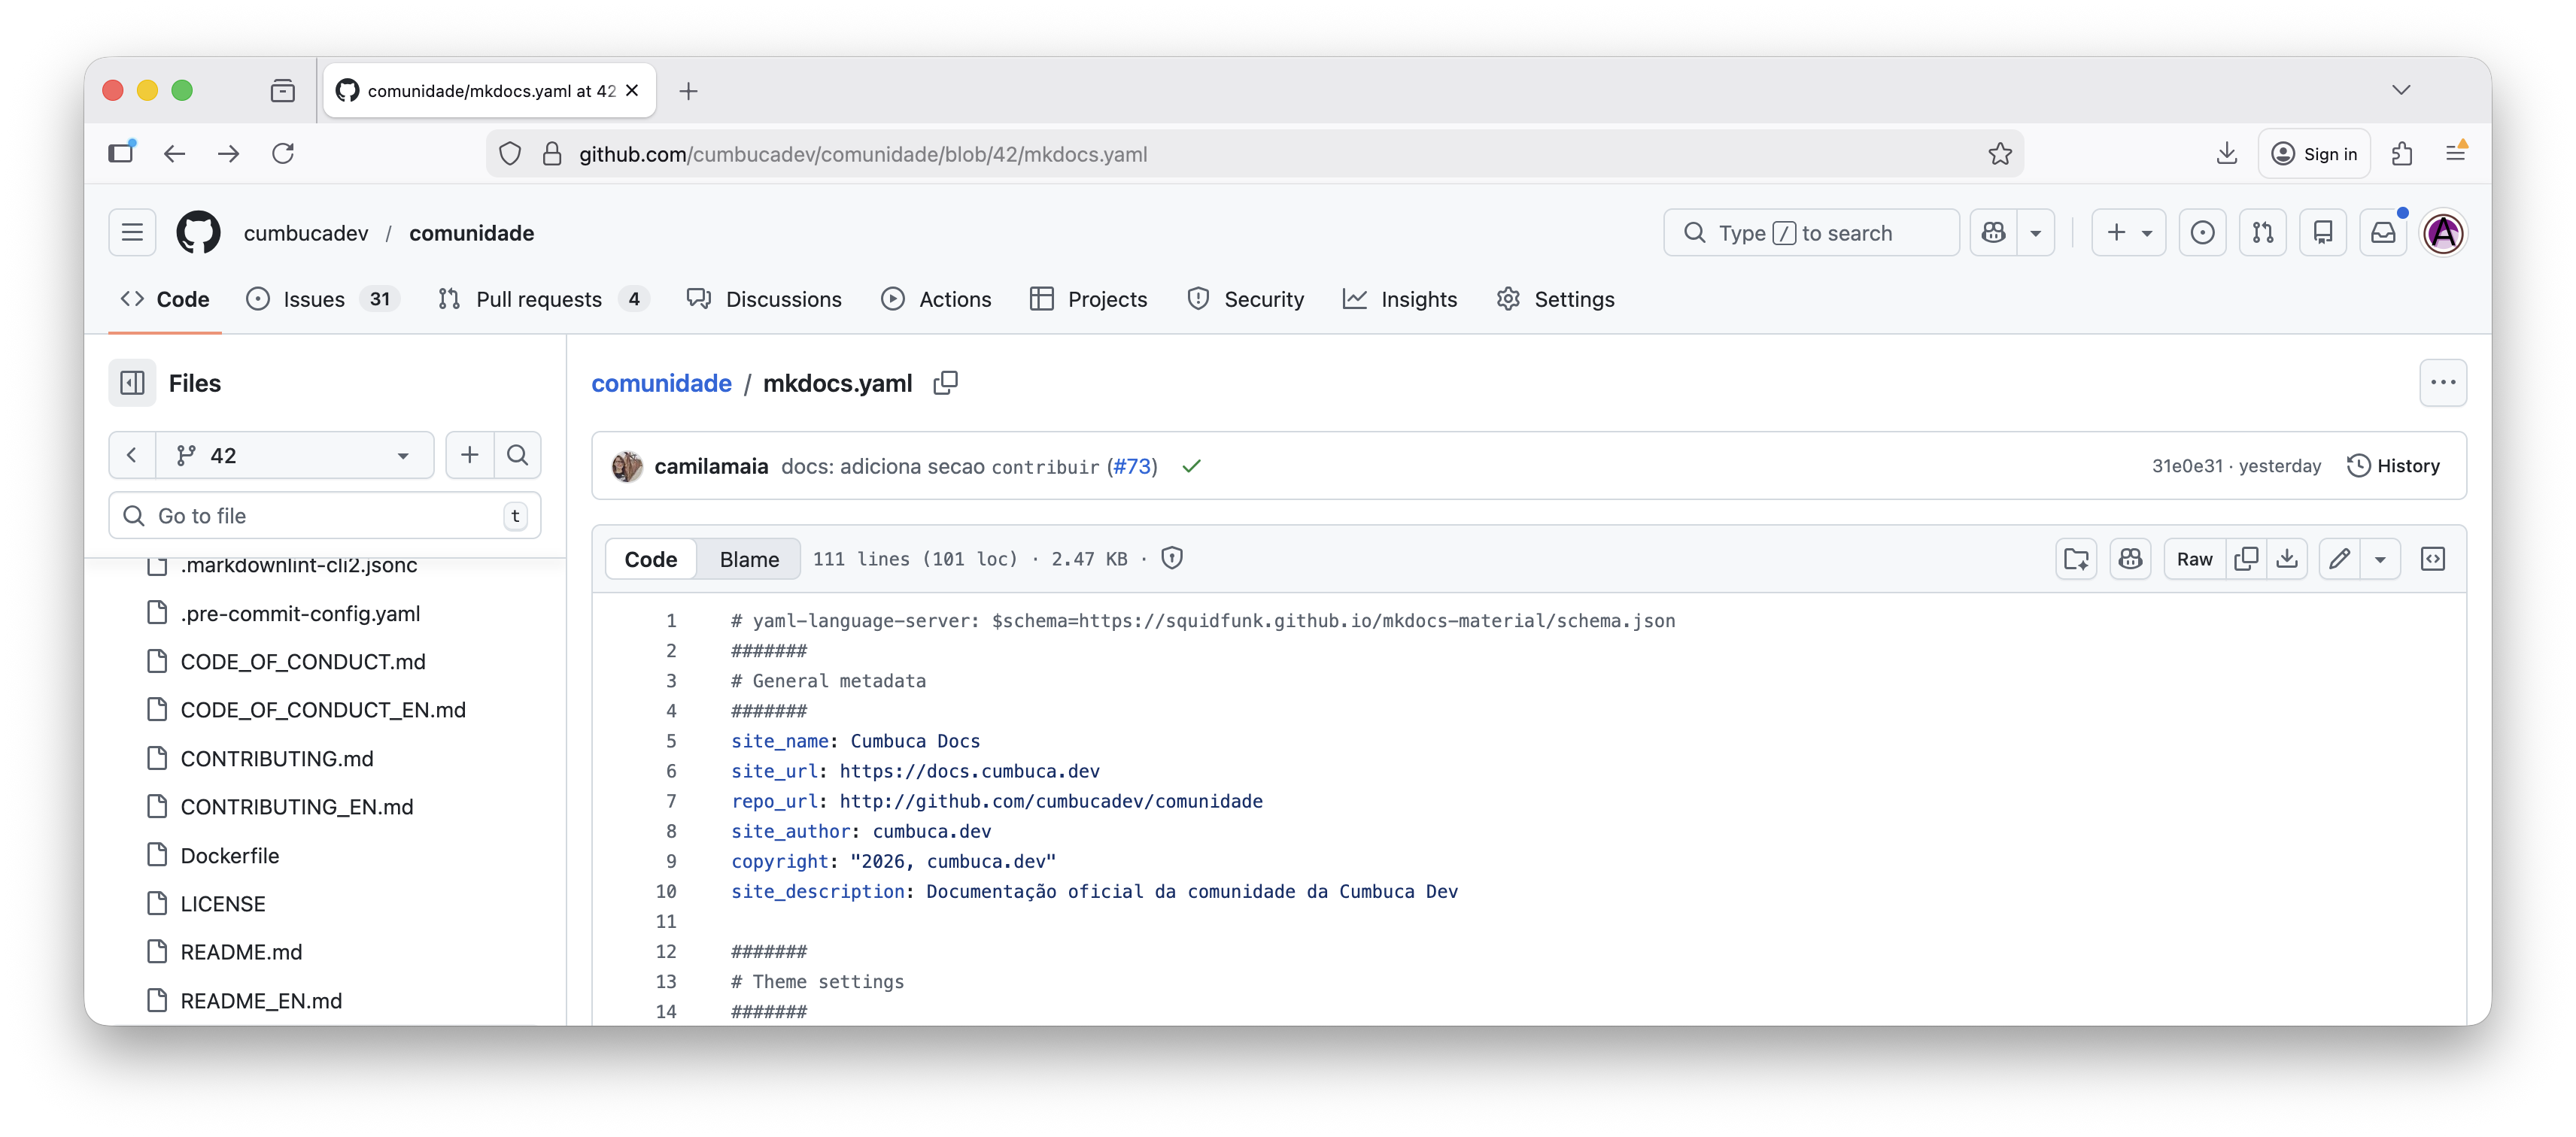The width and height of the screenshot is (2576, 1137).
Task: Open the Security tab
Action: 1245,299
